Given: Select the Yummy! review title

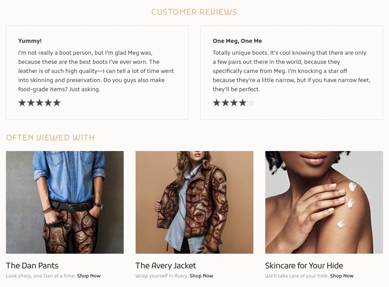Looking at the screenshot, I should click(x=30, y=41).
